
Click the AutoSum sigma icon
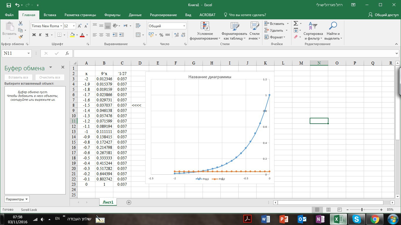point(296,23)
